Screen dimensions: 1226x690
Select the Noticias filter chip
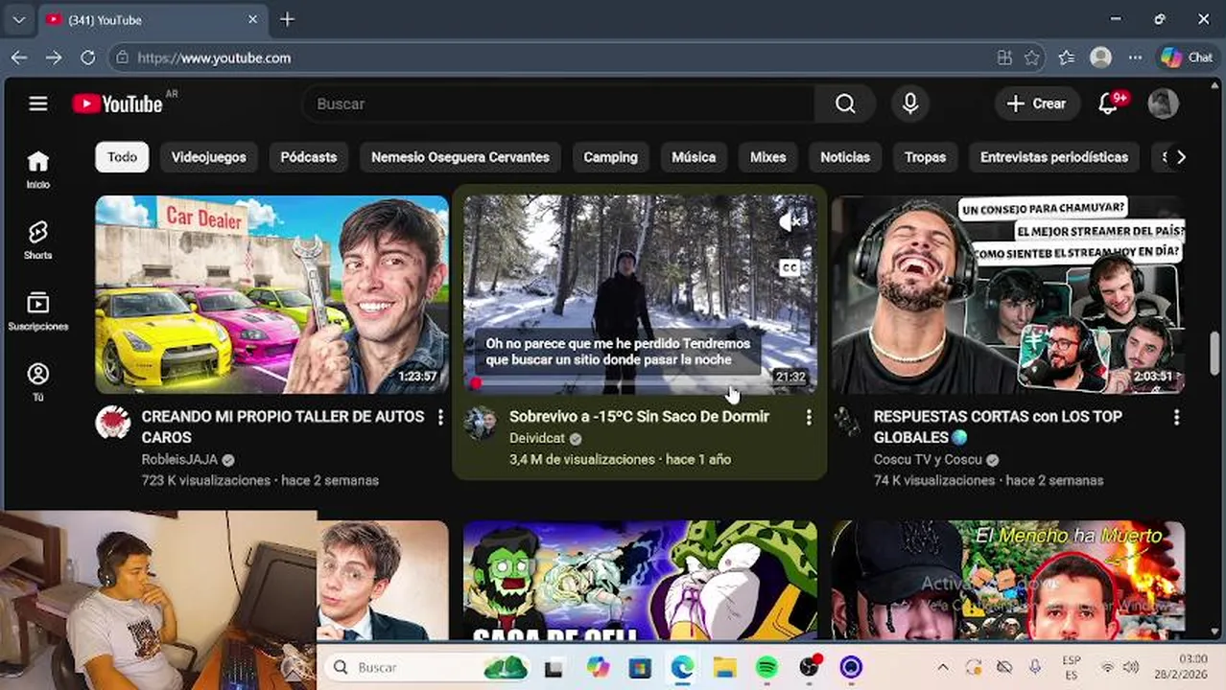pyautogui.click(x=845, y=157)
